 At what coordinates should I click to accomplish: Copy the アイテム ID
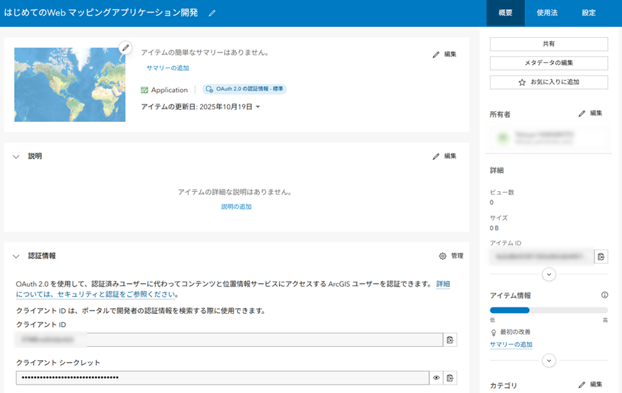point(601,256)
